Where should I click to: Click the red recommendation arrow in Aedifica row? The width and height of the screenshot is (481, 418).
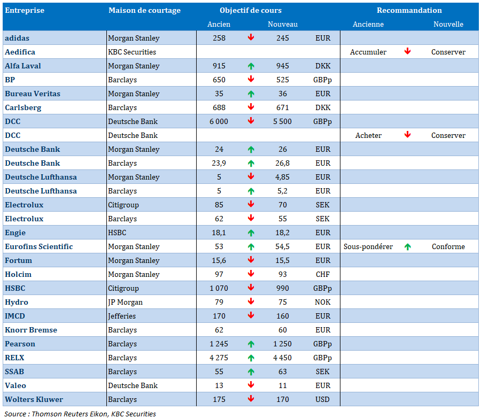(407, 52)
